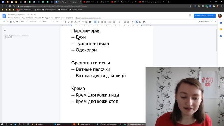Viewport: 224px width, 126px height.
Task: Open the Keep side panel icon
Action: tap(221, 29)
